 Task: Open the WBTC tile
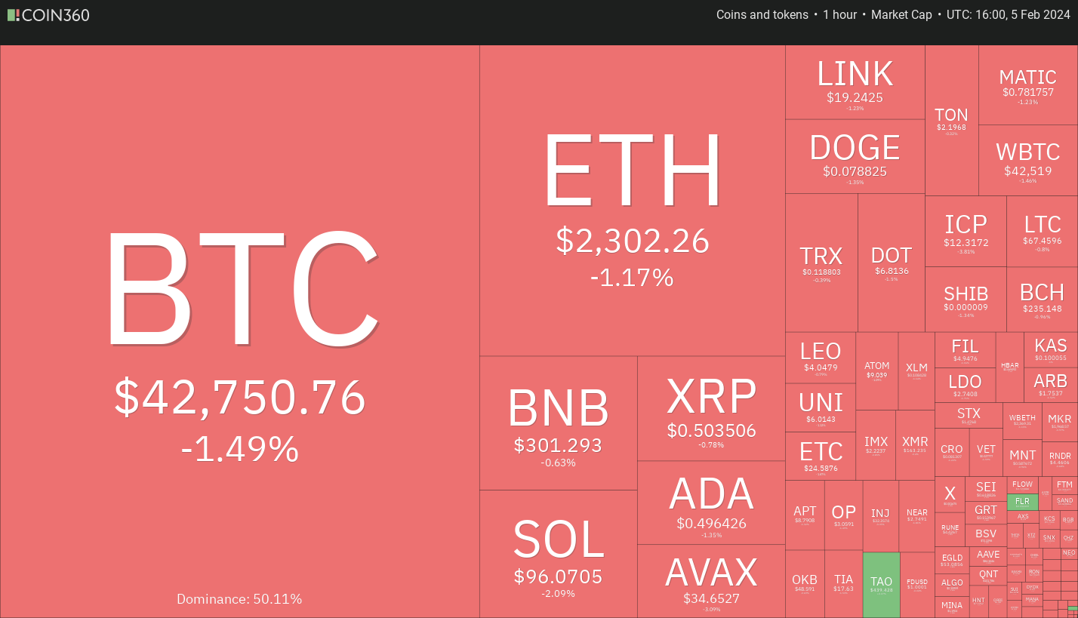point(1028,161)
